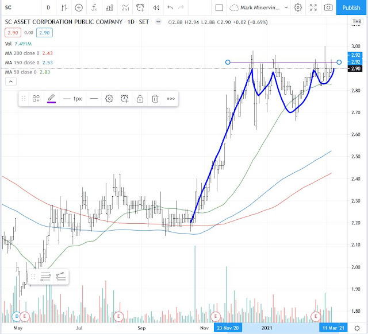Open the line style selector
The image size is (368, 334).
(x=94, y=99)
